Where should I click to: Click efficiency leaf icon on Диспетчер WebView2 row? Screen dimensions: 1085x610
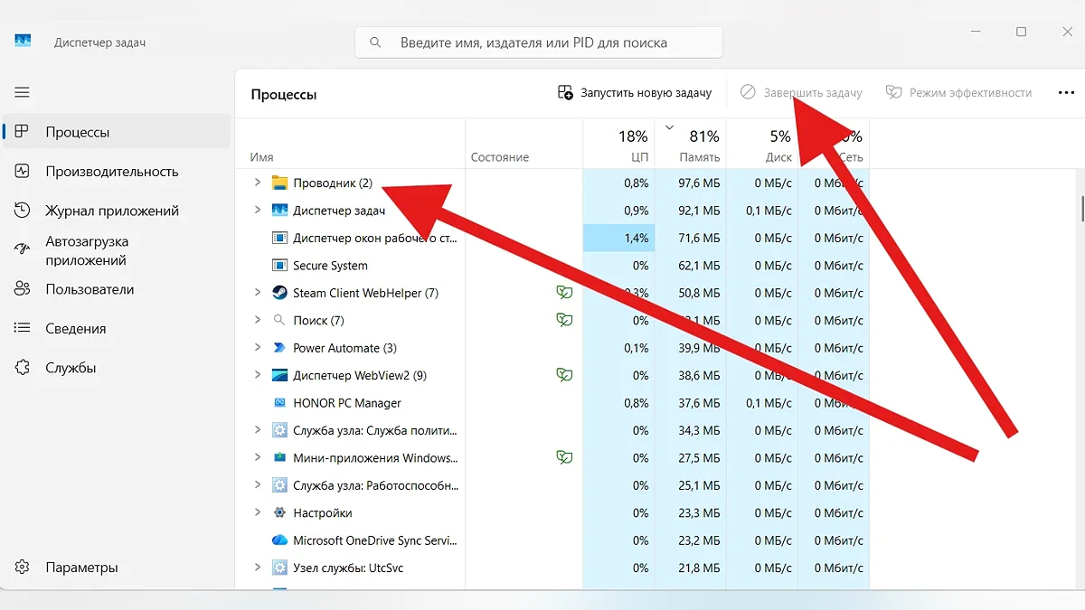pyautogui.click(x=564, y=375)
